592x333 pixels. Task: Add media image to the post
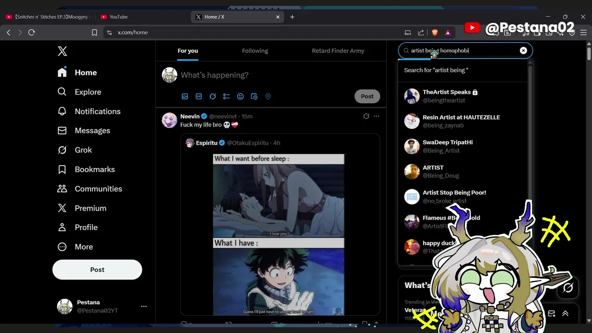(185, 96)
